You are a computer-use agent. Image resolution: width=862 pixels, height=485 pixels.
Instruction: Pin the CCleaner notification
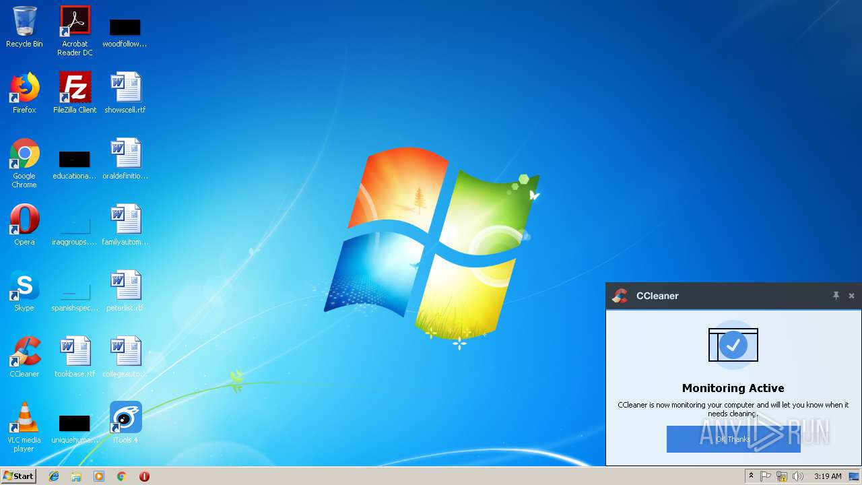(836, 296)
